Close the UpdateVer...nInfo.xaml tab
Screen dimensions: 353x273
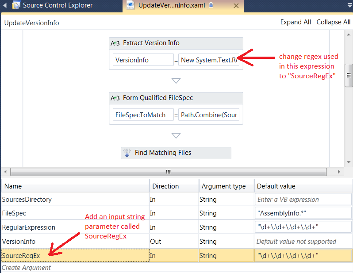point(236,6)
